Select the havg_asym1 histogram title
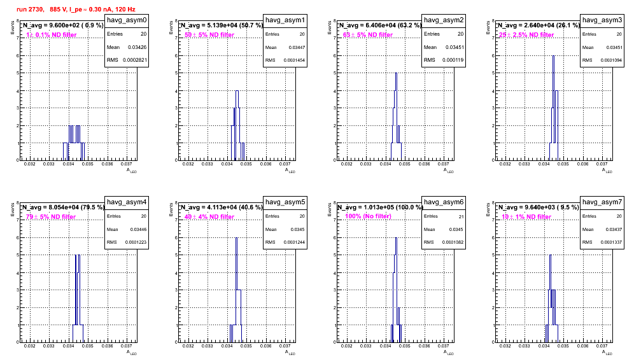The image size is (634, 364). tap(285, 20)
